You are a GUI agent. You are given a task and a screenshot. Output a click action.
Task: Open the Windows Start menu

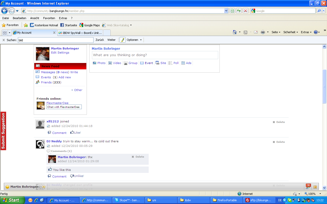click(x=13, y=200)
